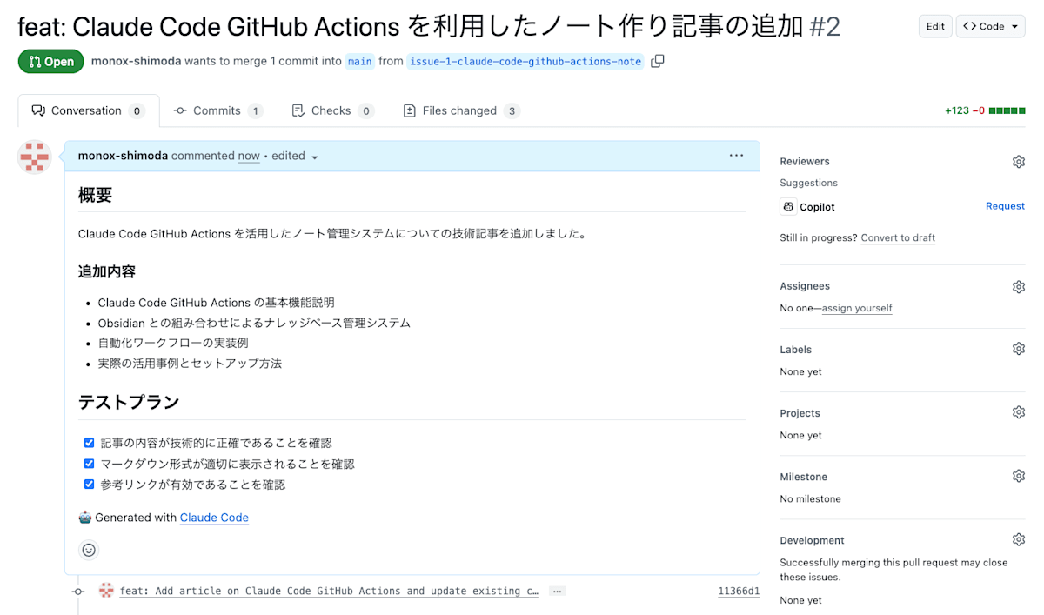The height and width of the screenshot is (615, 1044).
Task: Click the +123 −0 diffstat indicator
Action: tap(985, 110)
